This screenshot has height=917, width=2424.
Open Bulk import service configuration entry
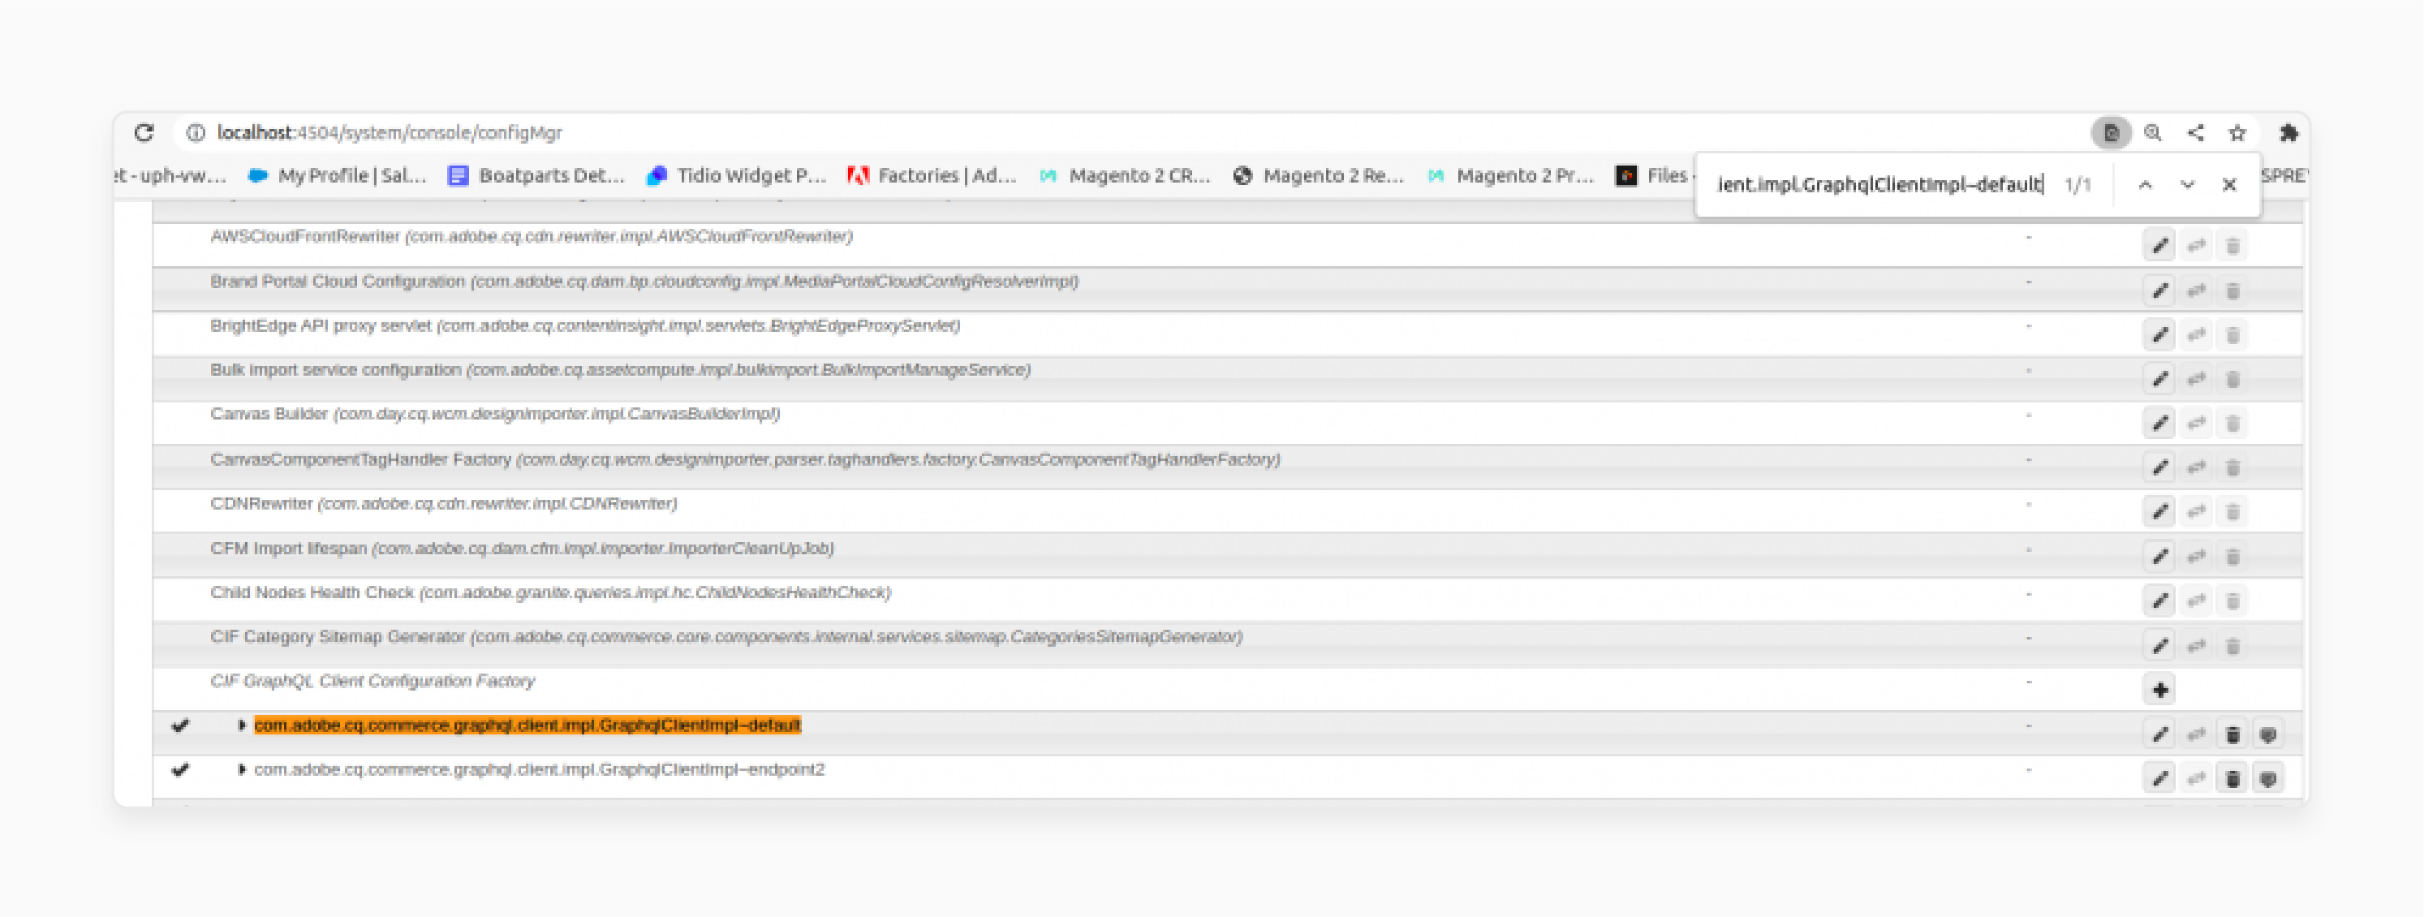[x=620, y=369]
